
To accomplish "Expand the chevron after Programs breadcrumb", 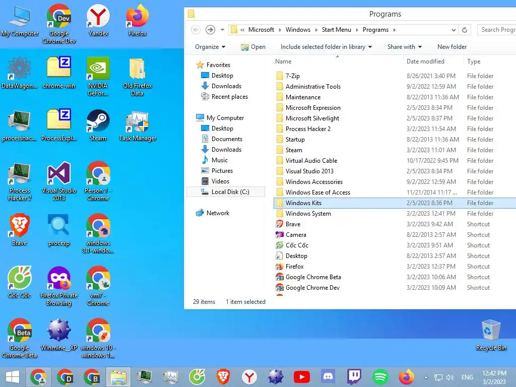I will point(394,30).
